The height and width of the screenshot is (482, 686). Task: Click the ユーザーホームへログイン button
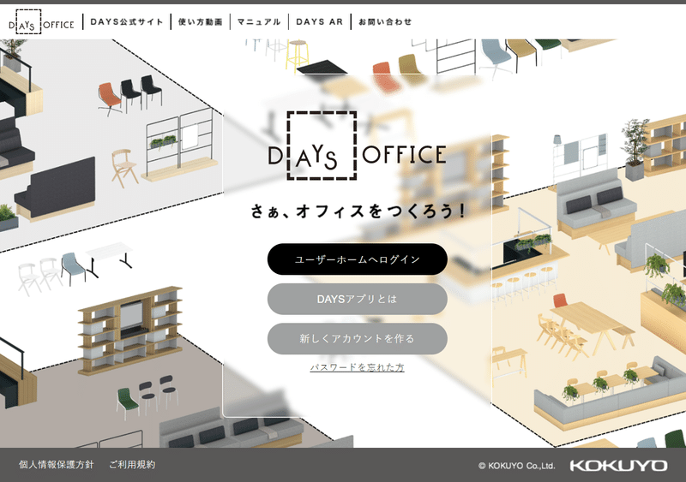coord(358,259)
